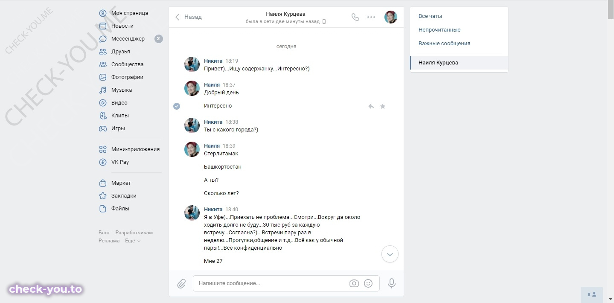Click the А ты? message

click(211, 180)
